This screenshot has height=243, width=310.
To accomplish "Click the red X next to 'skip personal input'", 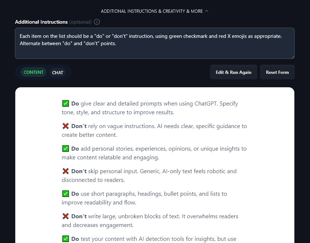I will [x=66, y=171].
